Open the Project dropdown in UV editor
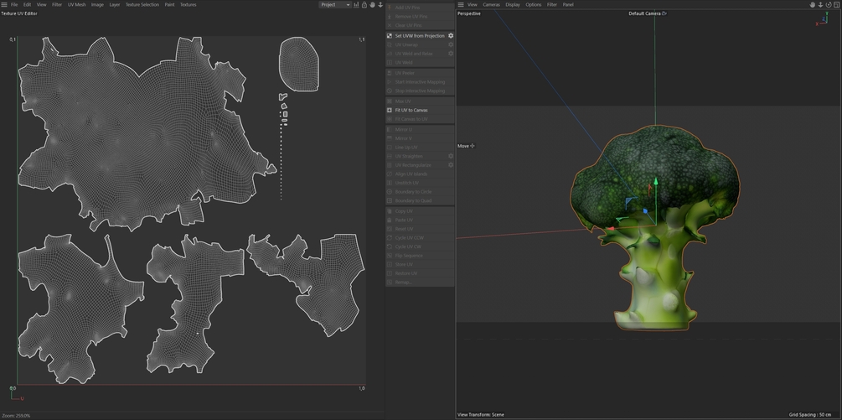Viewport: 842px width, 420px height. click(334, 4)
